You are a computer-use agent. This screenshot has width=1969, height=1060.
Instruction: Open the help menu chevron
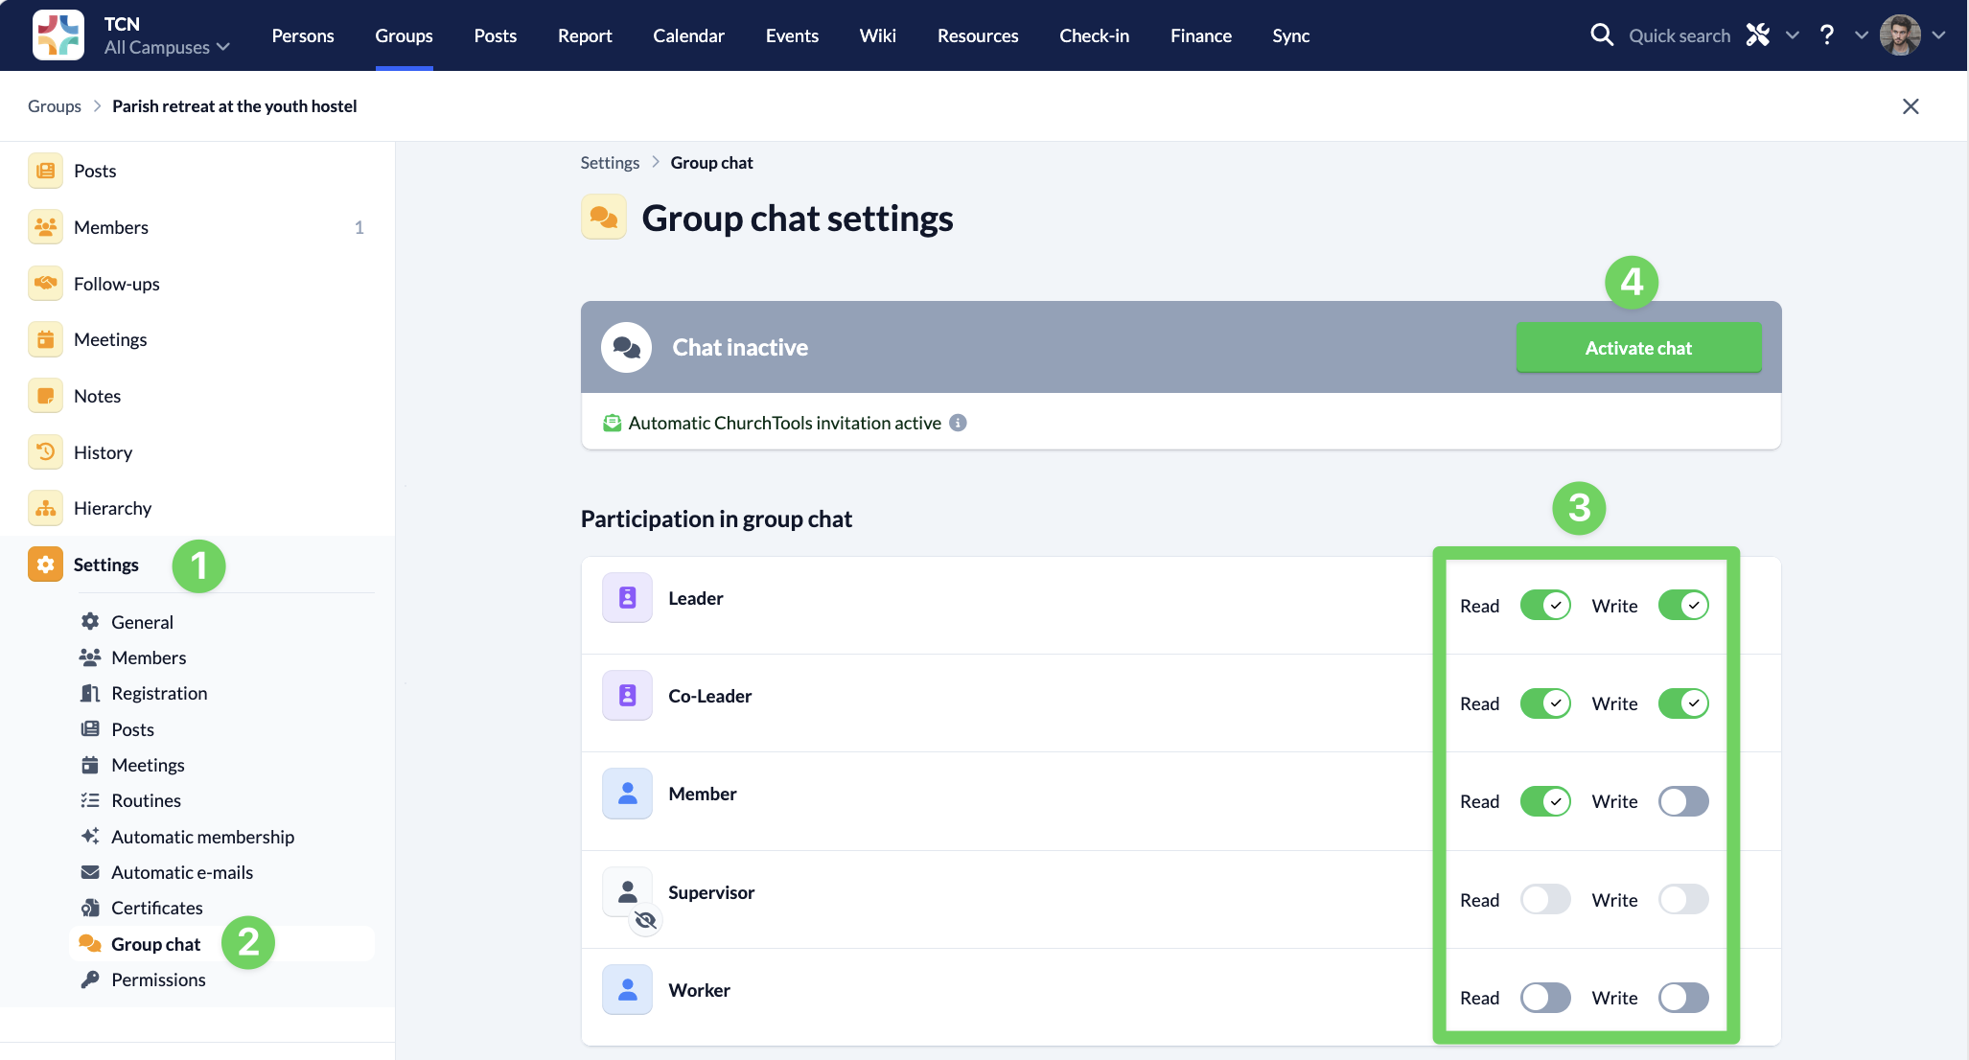[1861, 35]
